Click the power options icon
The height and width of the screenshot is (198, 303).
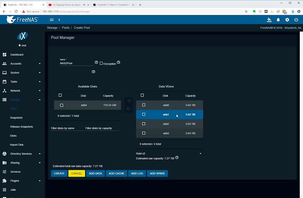point(296,20)
